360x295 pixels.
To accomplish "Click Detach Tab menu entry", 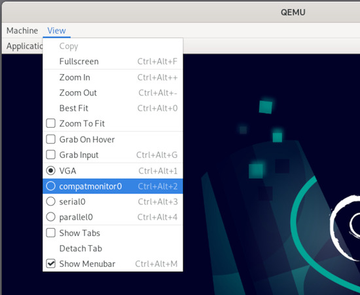I will tap(113, 248).
